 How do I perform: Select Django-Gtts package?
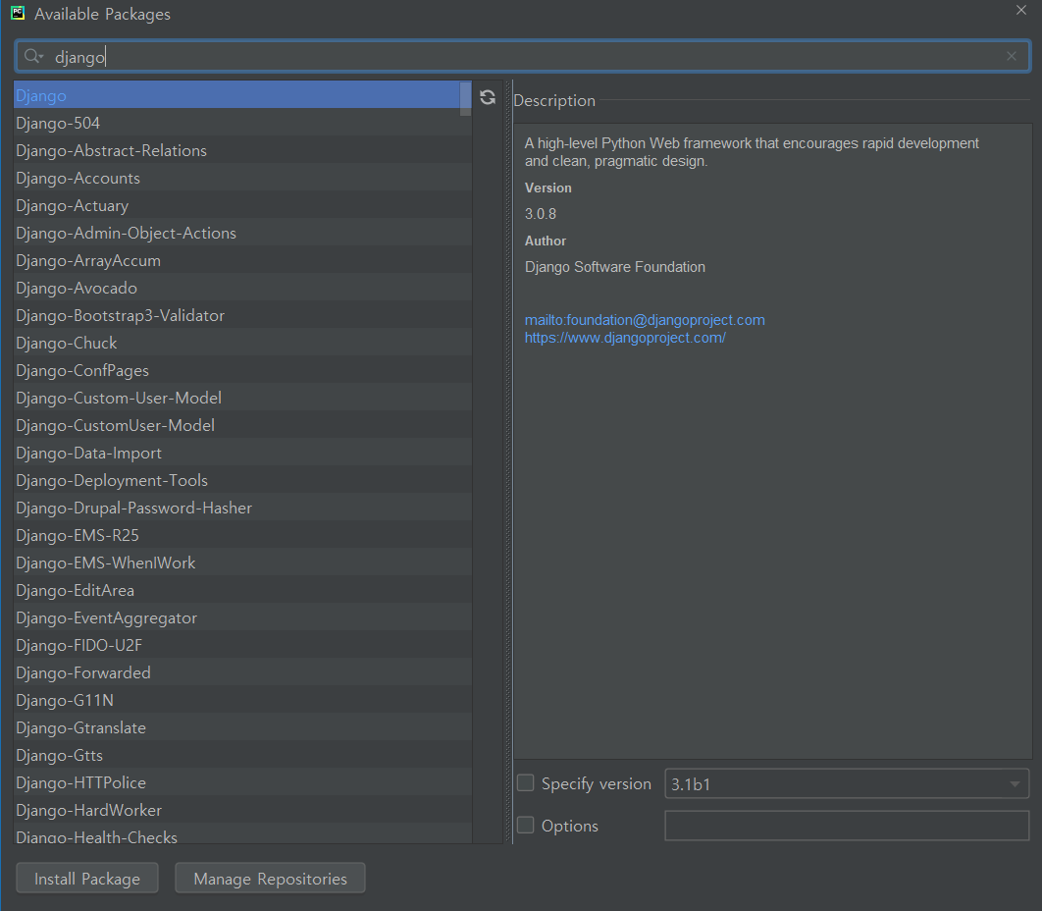242,755
